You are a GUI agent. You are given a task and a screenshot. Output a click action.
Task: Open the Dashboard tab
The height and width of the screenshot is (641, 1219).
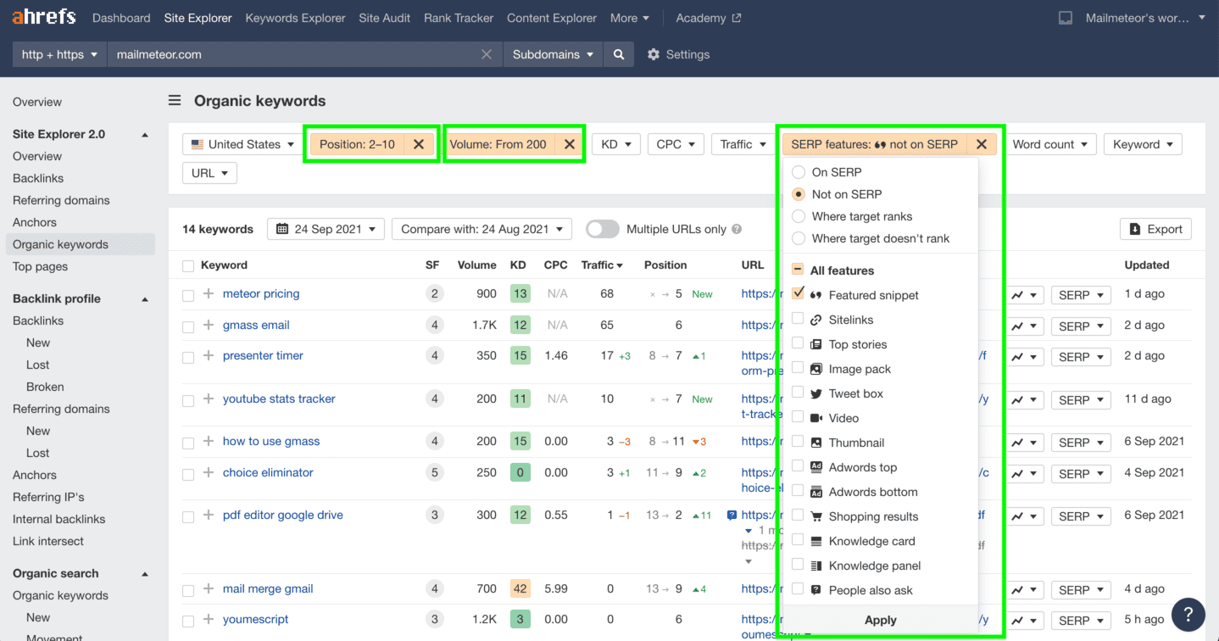(x=121, y=18)
